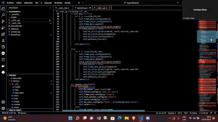The width and height of the screenshot is (218, 122).
Task: Expand the __pycache__ folder
Action: pos(15,14)
